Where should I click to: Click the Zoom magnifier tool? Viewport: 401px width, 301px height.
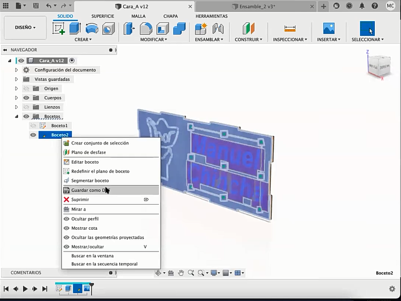pyautogui.click(x=191, y=273)
